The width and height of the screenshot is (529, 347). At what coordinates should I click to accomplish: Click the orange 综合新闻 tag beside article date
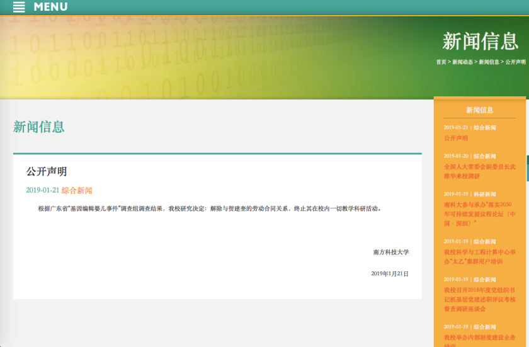[x=77, y=190]
